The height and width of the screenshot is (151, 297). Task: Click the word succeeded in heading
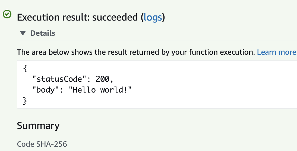115,17
